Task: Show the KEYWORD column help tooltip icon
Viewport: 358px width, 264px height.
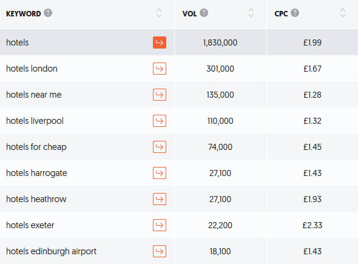Action: click(x=48, y=13)
